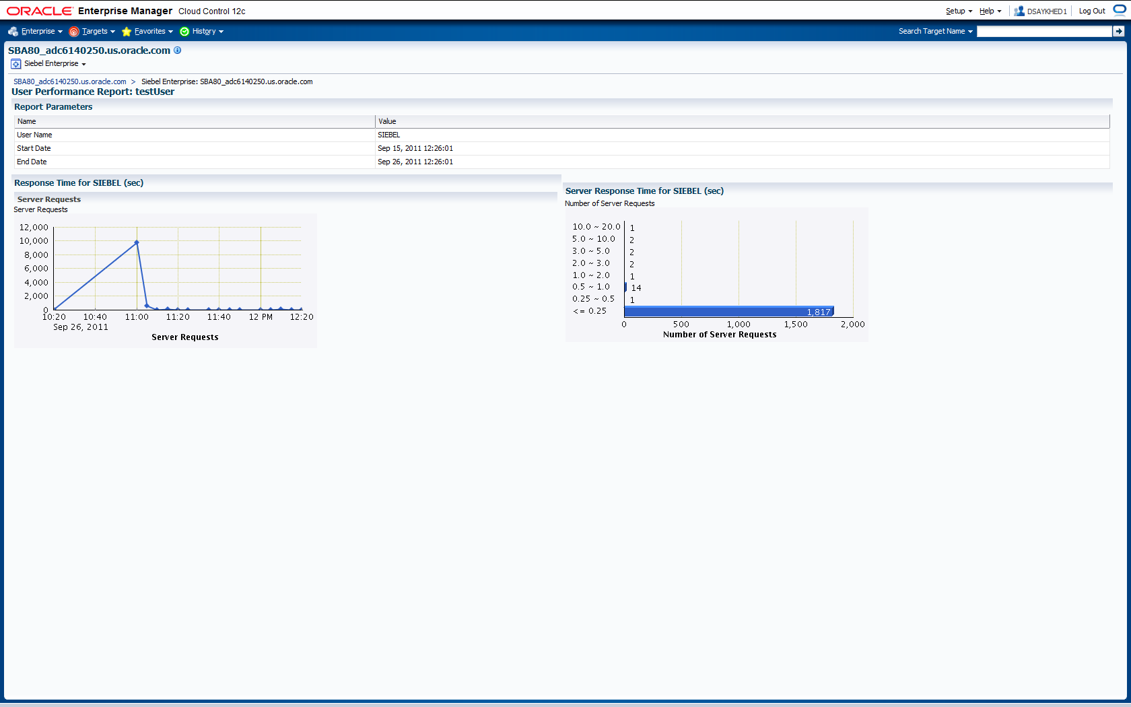Screen dimensions: 1131x707
Task: Click the Oracle logo icon at top right
Action: click(x=1119, y=10)
